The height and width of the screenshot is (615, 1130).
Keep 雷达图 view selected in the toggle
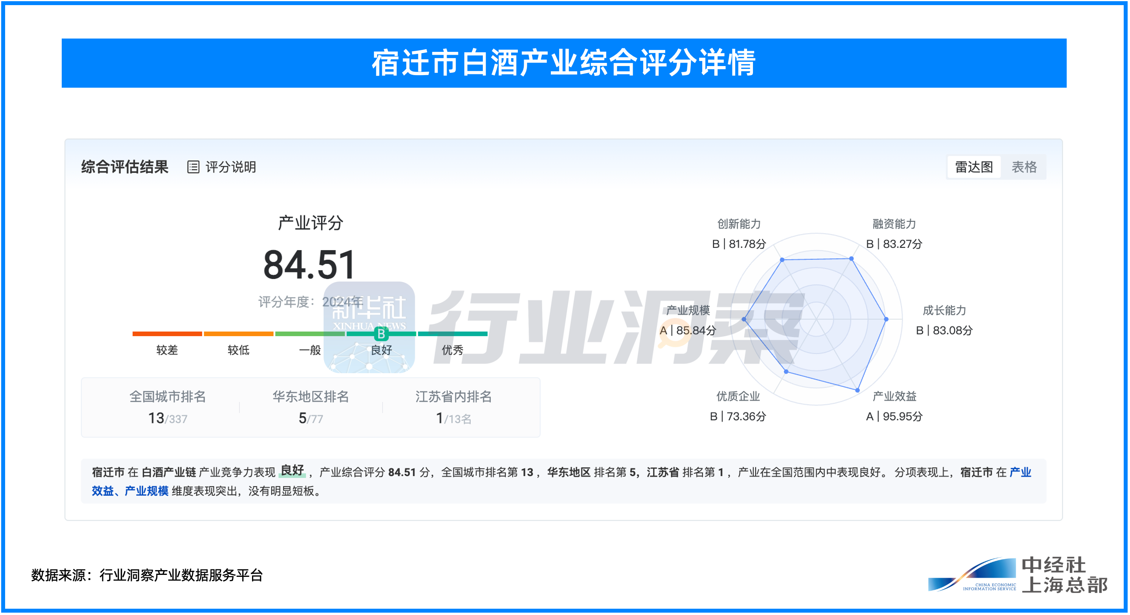click(974, 167)
